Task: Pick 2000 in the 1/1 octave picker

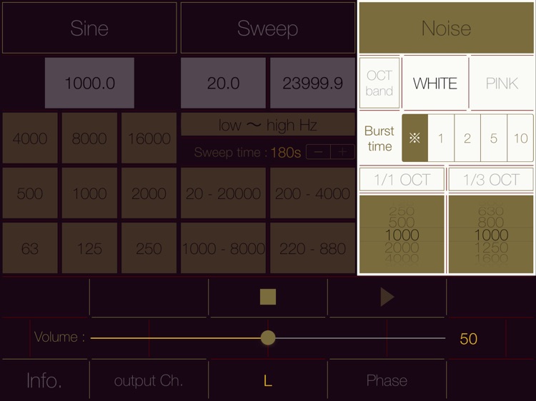Action: [x=402, y=248]
